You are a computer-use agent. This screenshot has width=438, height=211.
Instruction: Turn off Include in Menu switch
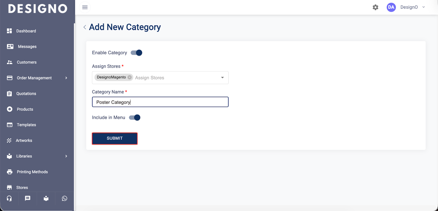coord(135,118)
